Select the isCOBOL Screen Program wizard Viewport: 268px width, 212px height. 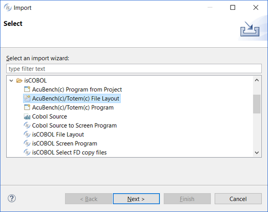pos(65,143)
